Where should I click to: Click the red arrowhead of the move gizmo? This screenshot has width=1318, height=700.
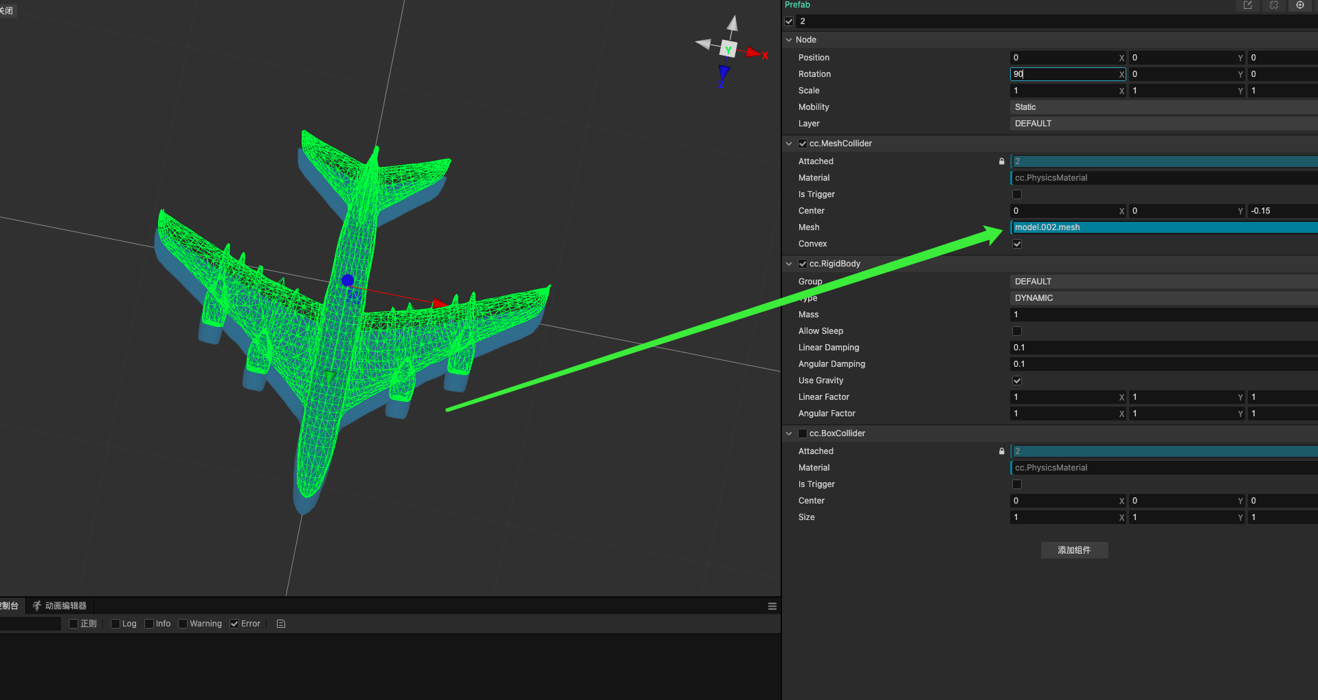(x=440, y=303)
